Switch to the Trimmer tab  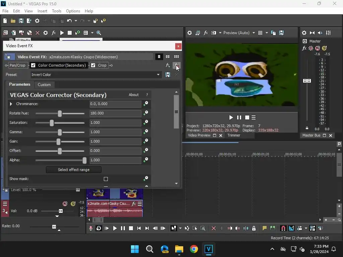tap(233, 135)
